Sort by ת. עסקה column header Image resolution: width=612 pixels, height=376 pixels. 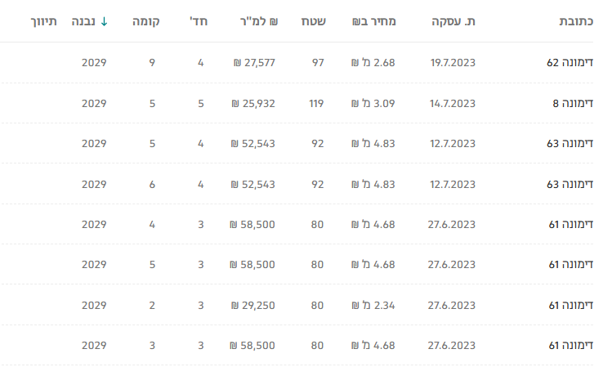click(x=453, y=21)
